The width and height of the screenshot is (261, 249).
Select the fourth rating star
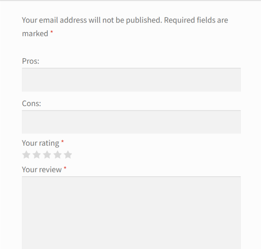pyautogui.click(x=58, y=155)
